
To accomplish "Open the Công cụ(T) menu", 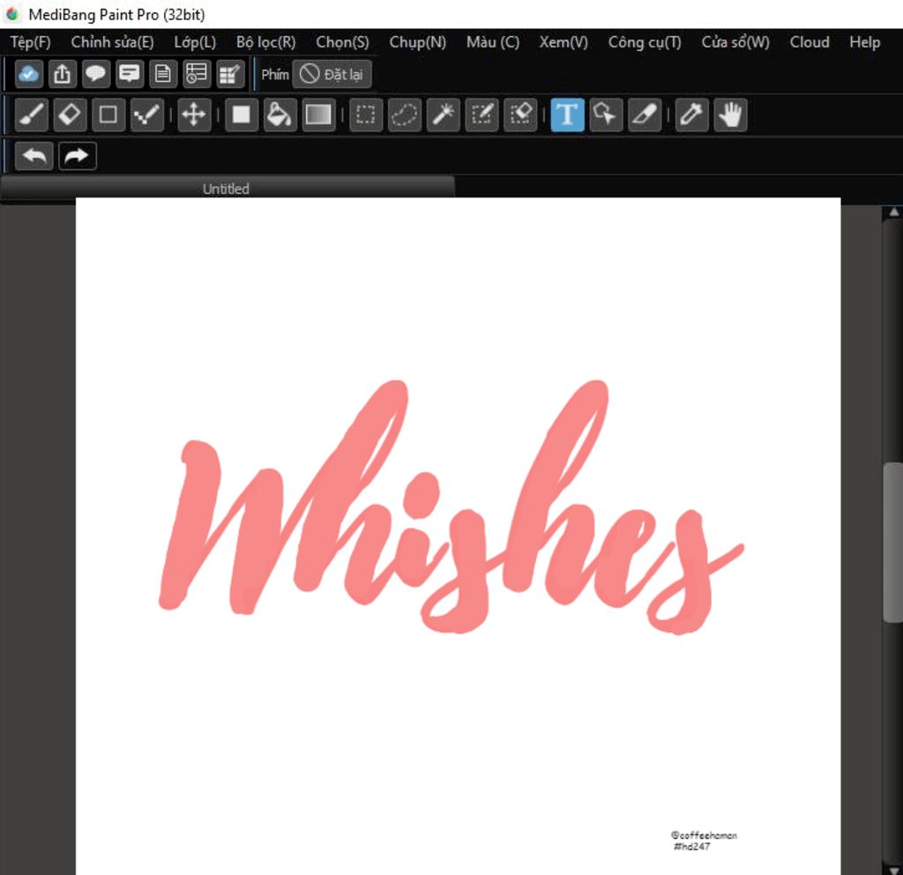I will click(x=645, y=42).
